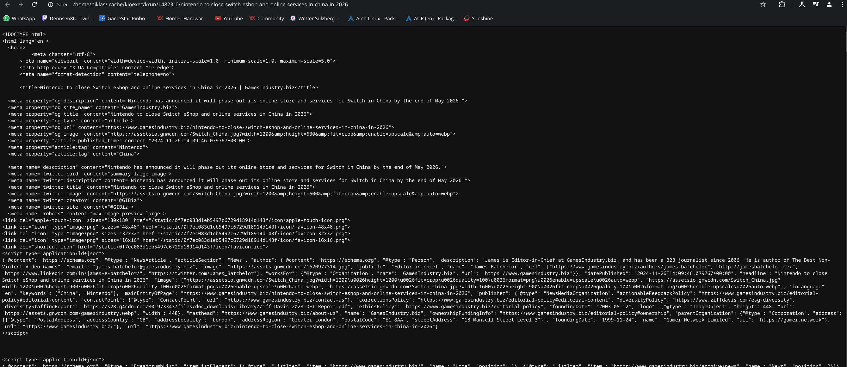The width and height of the screenshot is (847, 367).
Task: Click the twitter:image meta line
Action: pos(233,194)
